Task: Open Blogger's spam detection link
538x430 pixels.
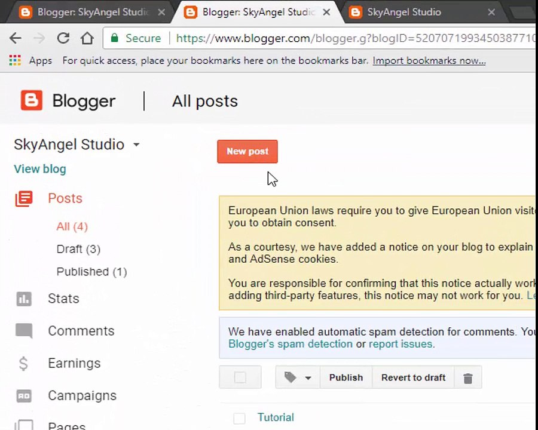Action: click(291, 344)
